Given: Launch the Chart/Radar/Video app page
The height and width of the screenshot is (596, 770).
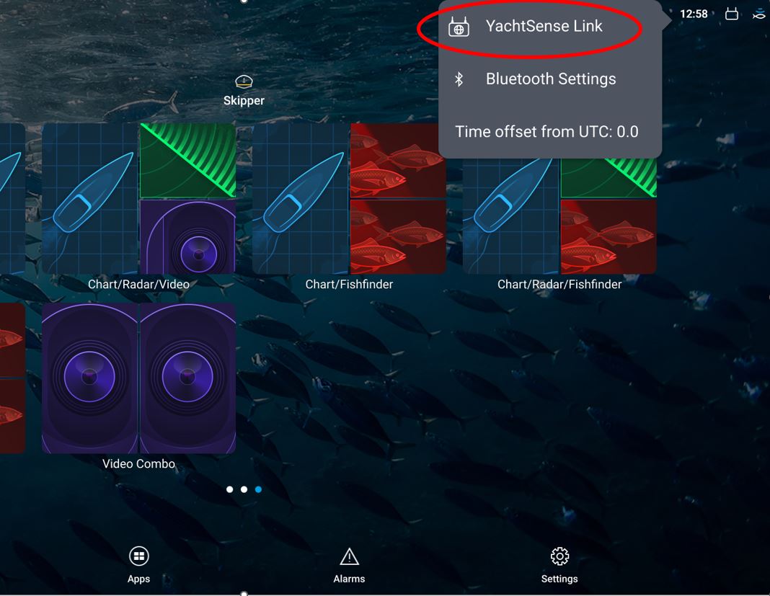Looking at the screenshot, I should 139,198.
